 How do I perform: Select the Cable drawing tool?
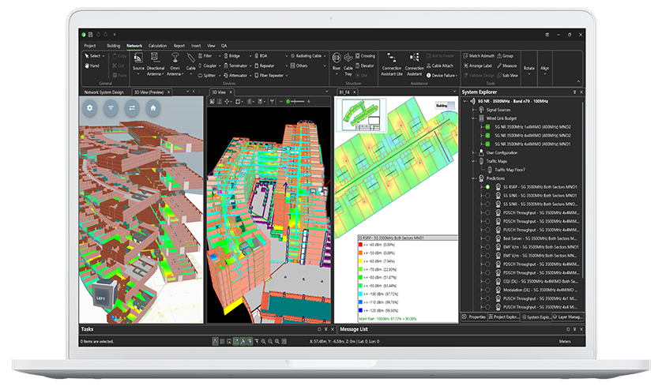coord(191,62)
